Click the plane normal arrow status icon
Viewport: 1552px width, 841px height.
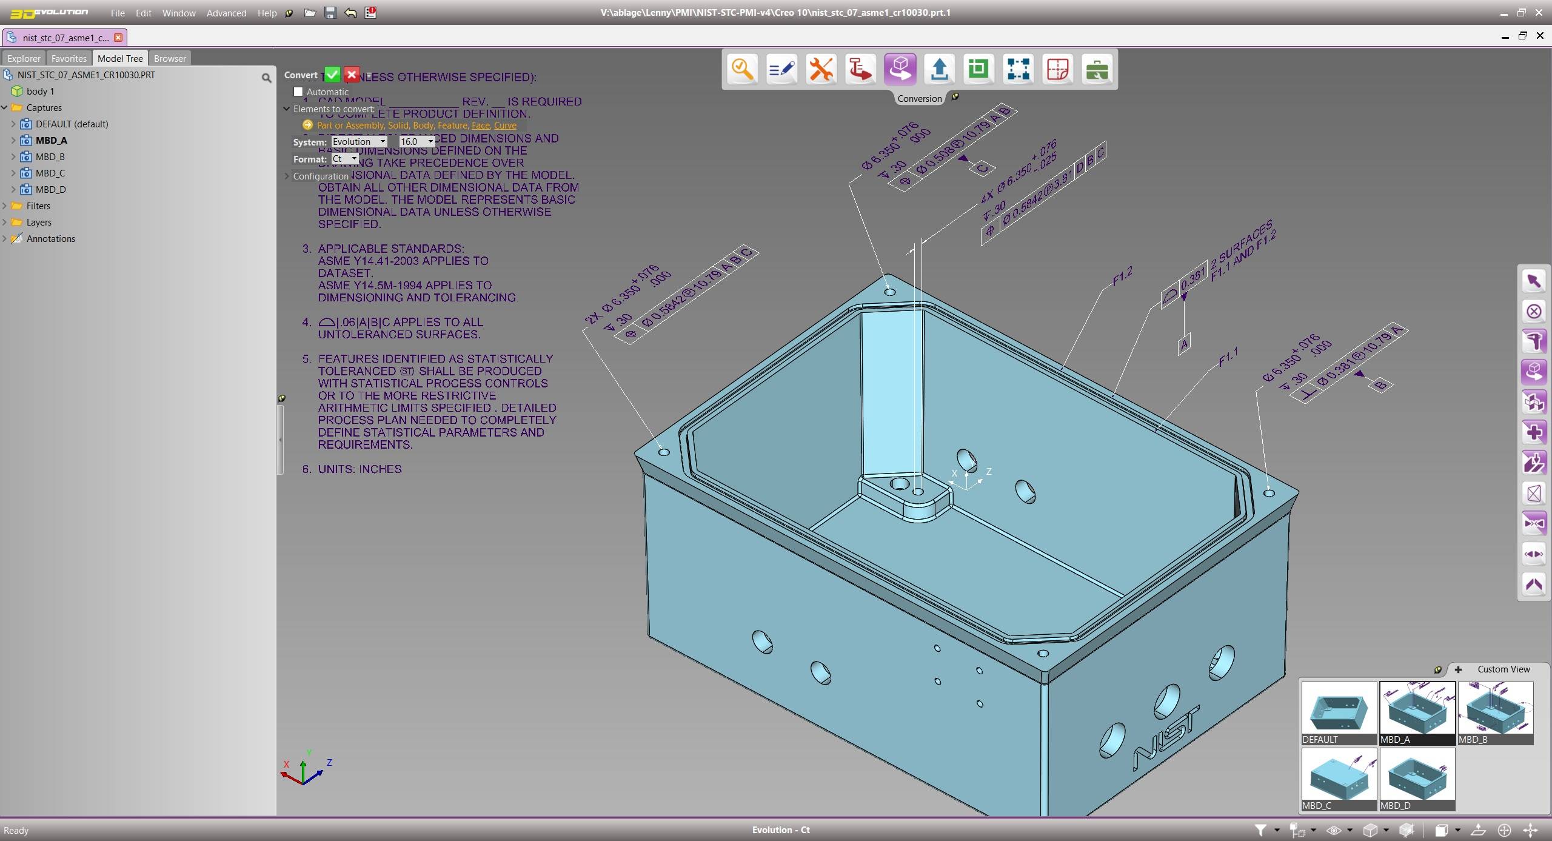1479,830
